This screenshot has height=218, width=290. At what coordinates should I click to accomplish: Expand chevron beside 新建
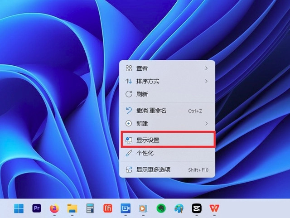[207, 123]
